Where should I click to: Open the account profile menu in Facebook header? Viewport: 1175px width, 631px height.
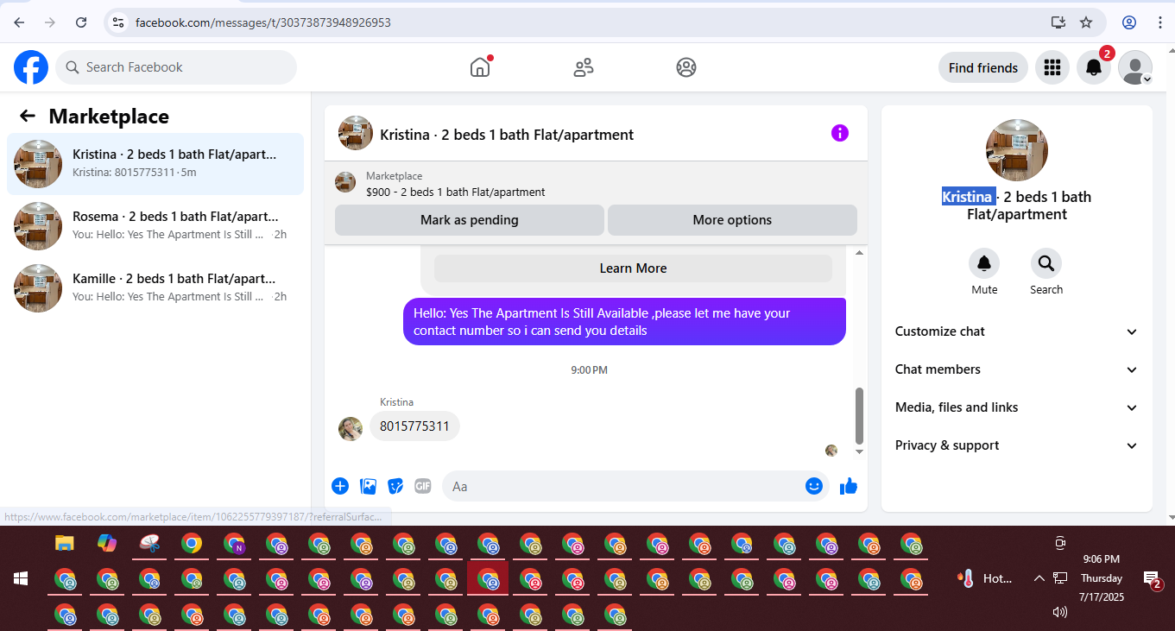(x=1135, y=67)
